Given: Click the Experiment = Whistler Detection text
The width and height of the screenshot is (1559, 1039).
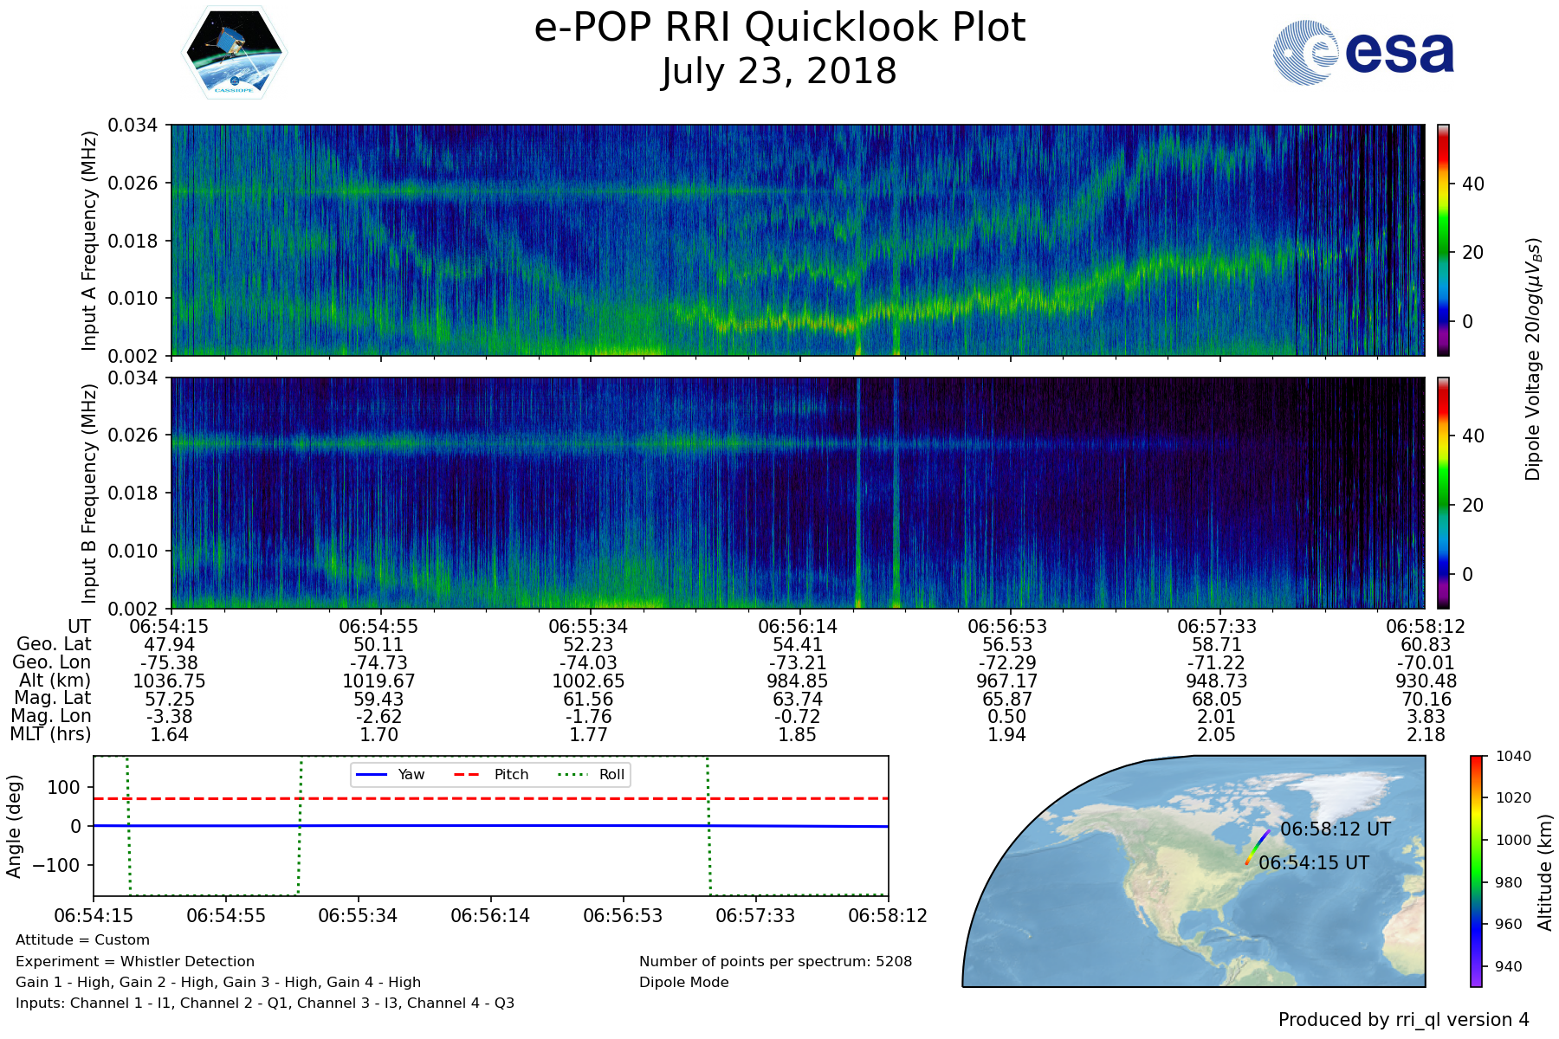Looking at the screenshot, I should tap(135, 961).
